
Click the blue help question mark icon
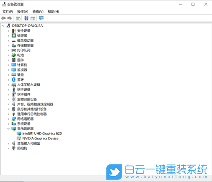26,18
